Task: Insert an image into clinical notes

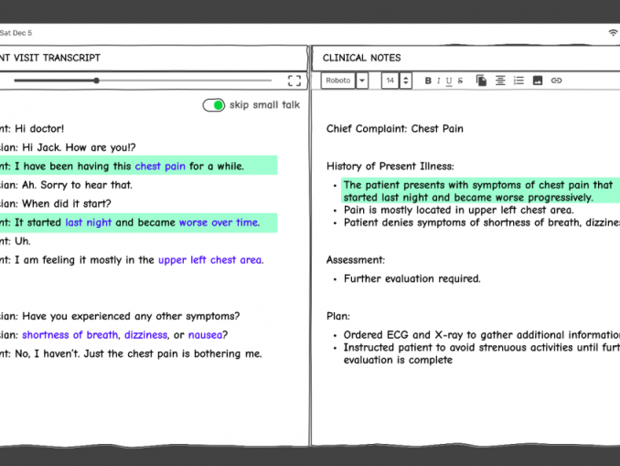Action: 538,81
